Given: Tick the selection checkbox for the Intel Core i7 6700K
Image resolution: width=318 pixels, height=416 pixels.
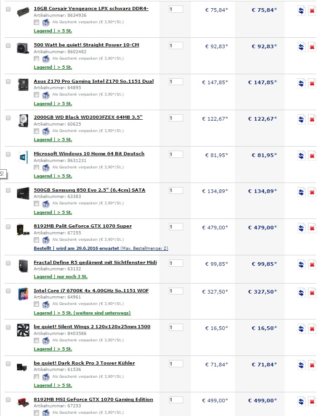Looking at the screenshot, I should click(x=8, y=290).
